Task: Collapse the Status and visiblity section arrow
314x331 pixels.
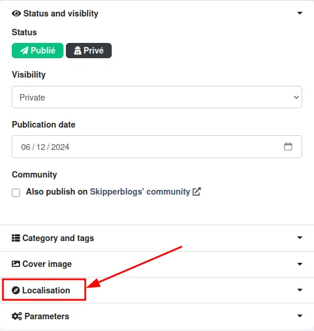Action: click(300, 14)
